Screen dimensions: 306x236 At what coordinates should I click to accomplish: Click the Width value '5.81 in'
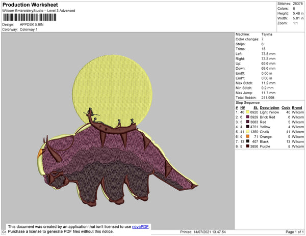click(298, 18)
